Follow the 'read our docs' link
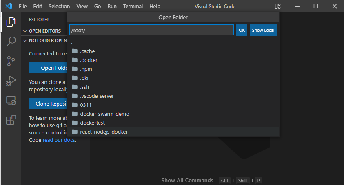Screen dimensions: 344x185 pos(59,140)
